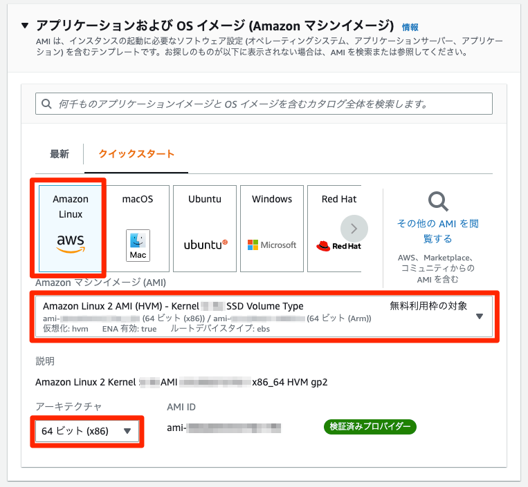Click the アーキテクチャ label
Screen dimensions: 528x487
69,407
